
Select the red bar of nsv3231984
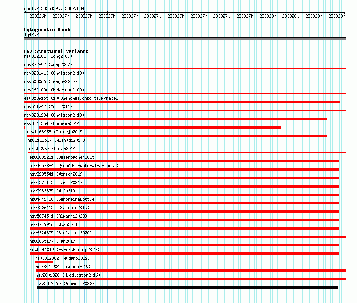[176, 119]
